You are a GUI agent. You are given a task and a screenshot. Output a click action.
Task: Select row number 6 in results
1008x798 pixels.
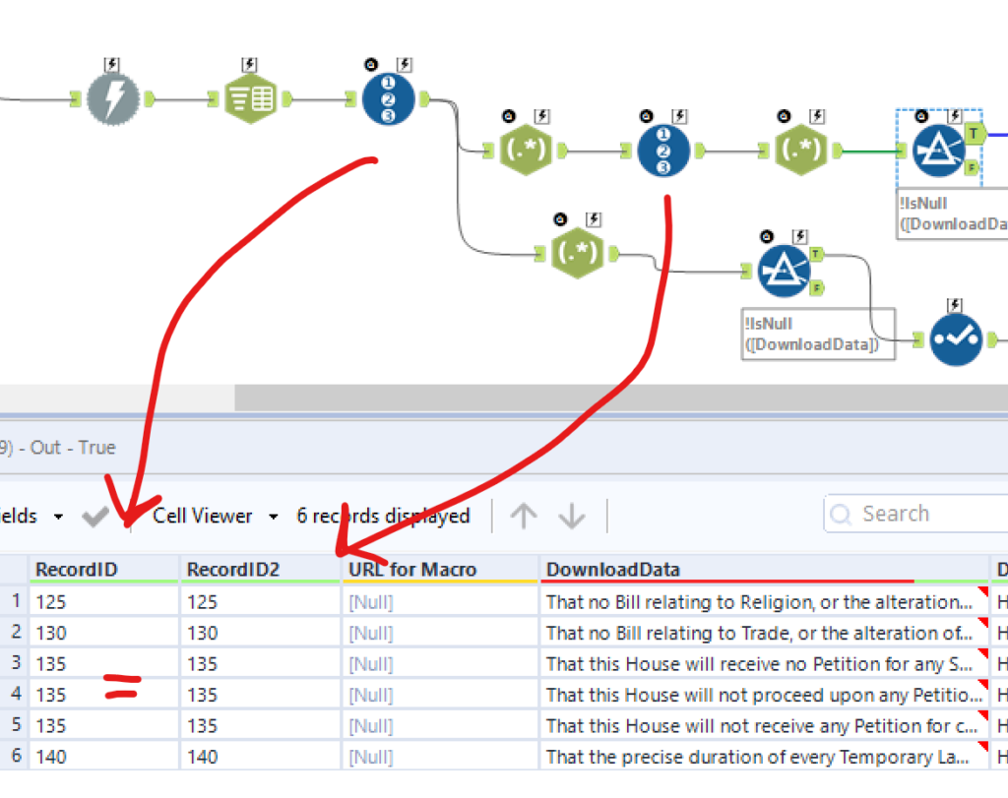[x=14, y=756]
